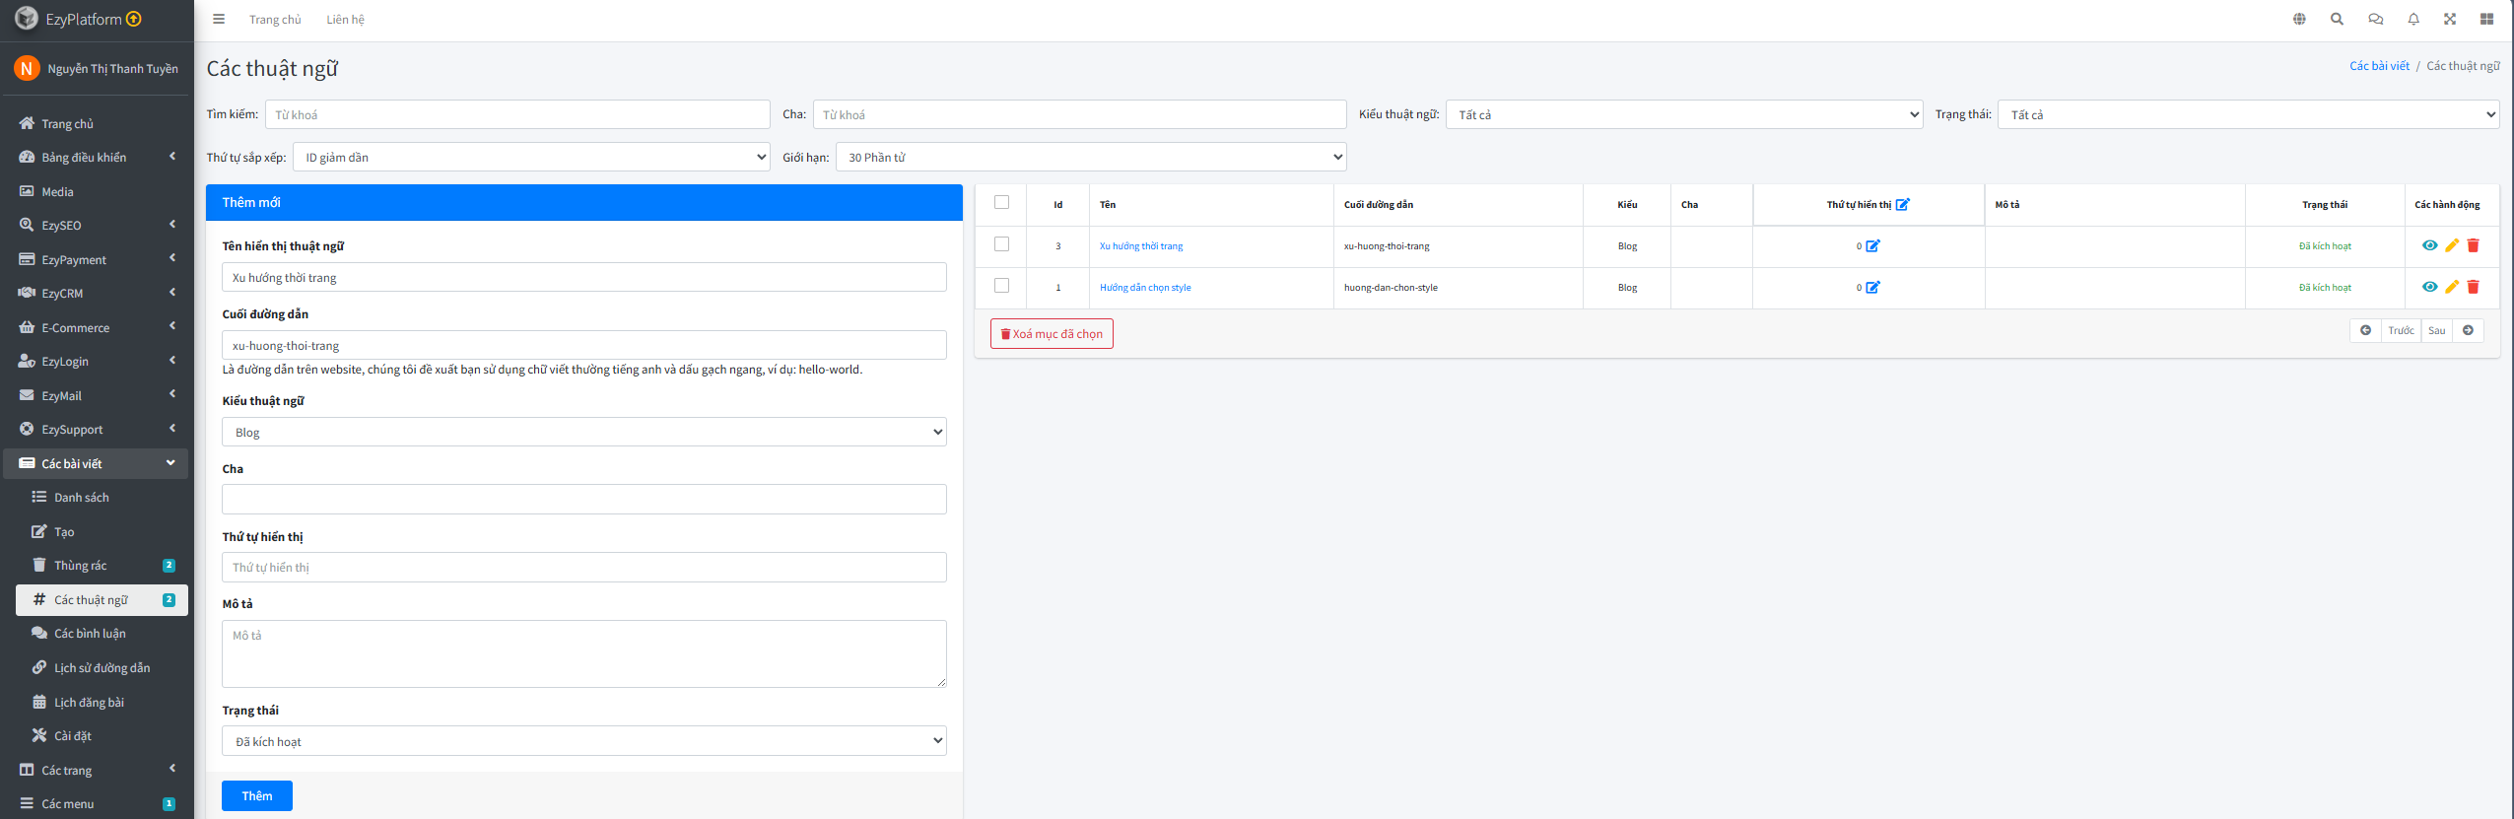View Xu hướng thời trang via eye icon
Screen dimensions: 2514x819
click(2429, 245)
